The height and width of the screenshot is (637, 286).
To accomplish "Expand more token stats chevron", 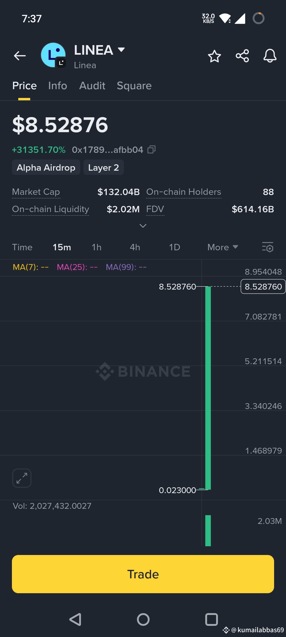I will tap(143, 226).
